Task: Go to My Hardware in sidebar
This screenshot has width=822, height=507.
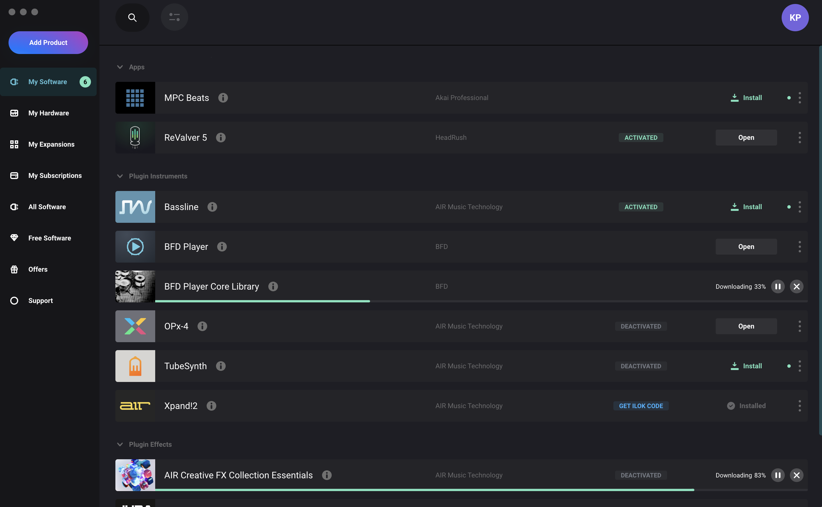Action: [x=48, y=113]
